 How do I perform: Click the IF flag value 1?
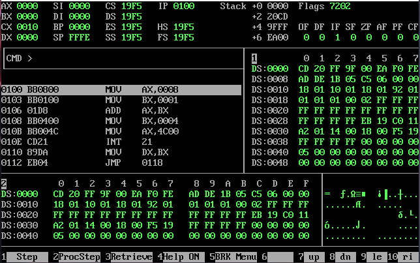pos(338,38)
